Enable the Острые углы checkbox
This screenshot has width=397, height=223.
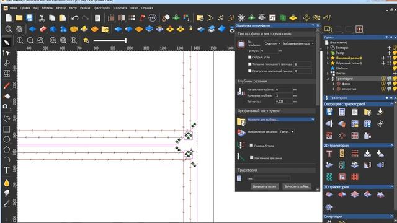tap(249, 57)
